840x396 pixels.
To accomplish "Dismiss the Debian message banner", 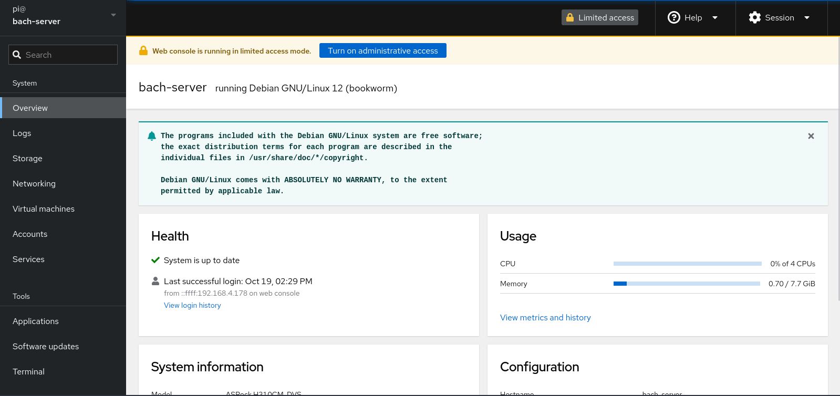I will (811, 136).
